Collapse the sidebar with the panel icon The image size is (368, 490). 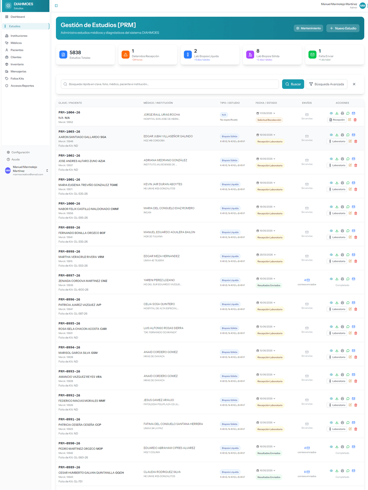[56, 6]
